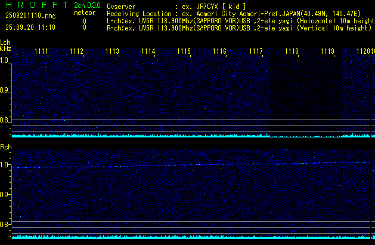Select the 1114 time marker

coord(148,52)
